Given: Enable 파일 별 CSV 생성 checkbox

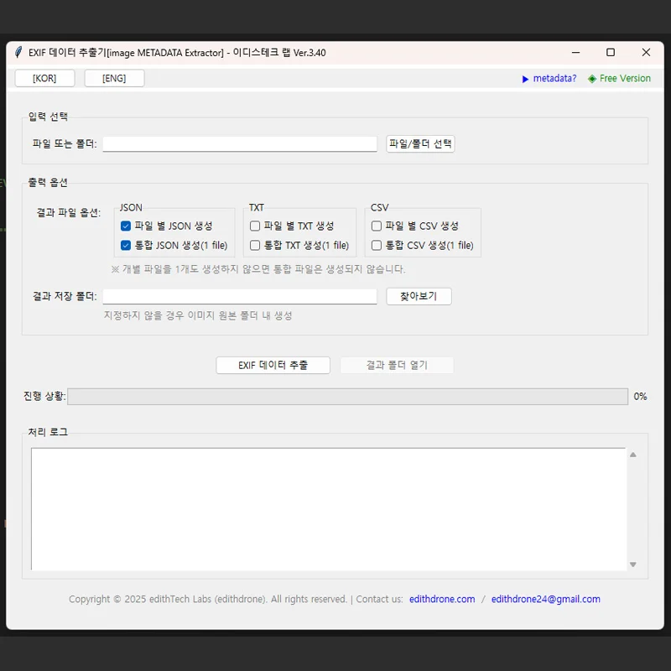Looking at the screenshot, I should point(376,225).
